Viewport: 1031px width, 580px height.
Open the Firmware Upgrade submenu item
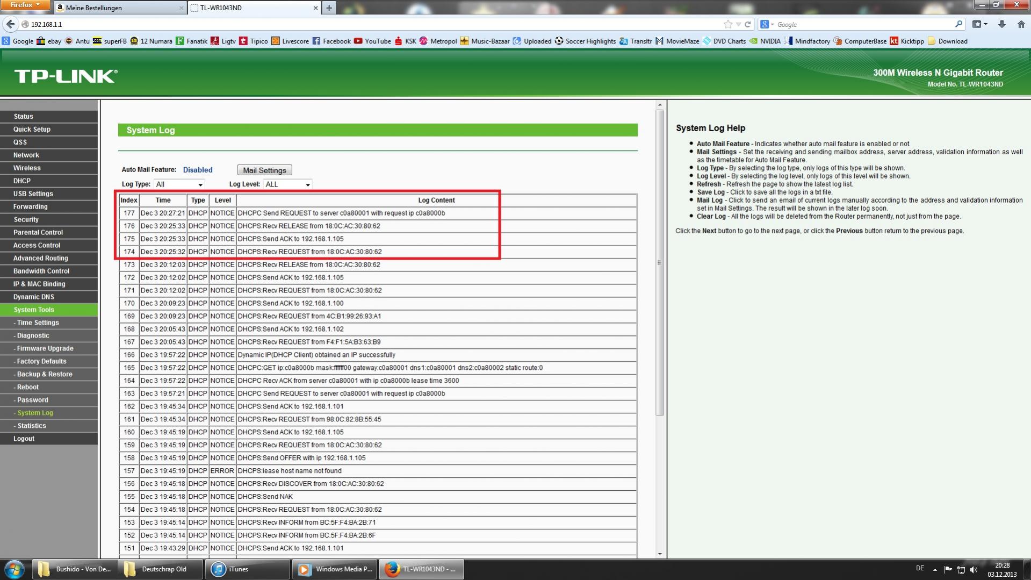pos(49,348)
